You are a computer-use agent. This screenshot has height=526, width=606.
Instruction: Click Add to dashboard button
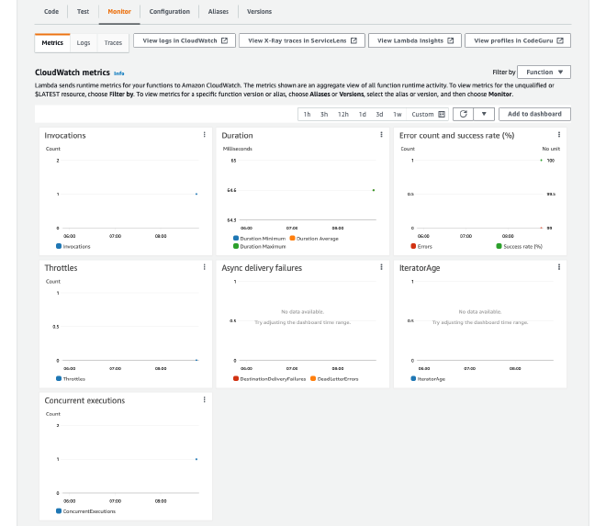[534, 114]
